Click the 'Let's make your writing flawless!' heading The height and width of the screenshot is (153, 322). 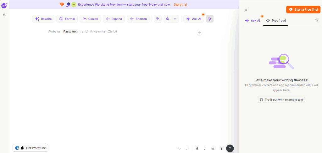281,80
